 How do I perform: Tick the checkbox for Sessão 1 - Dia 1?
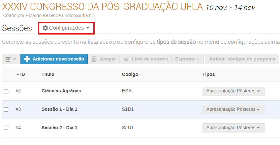point(6,109)
